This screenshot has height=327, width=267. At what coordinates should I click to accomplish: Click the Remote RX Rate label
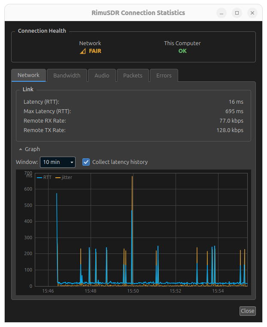point(45,121)
